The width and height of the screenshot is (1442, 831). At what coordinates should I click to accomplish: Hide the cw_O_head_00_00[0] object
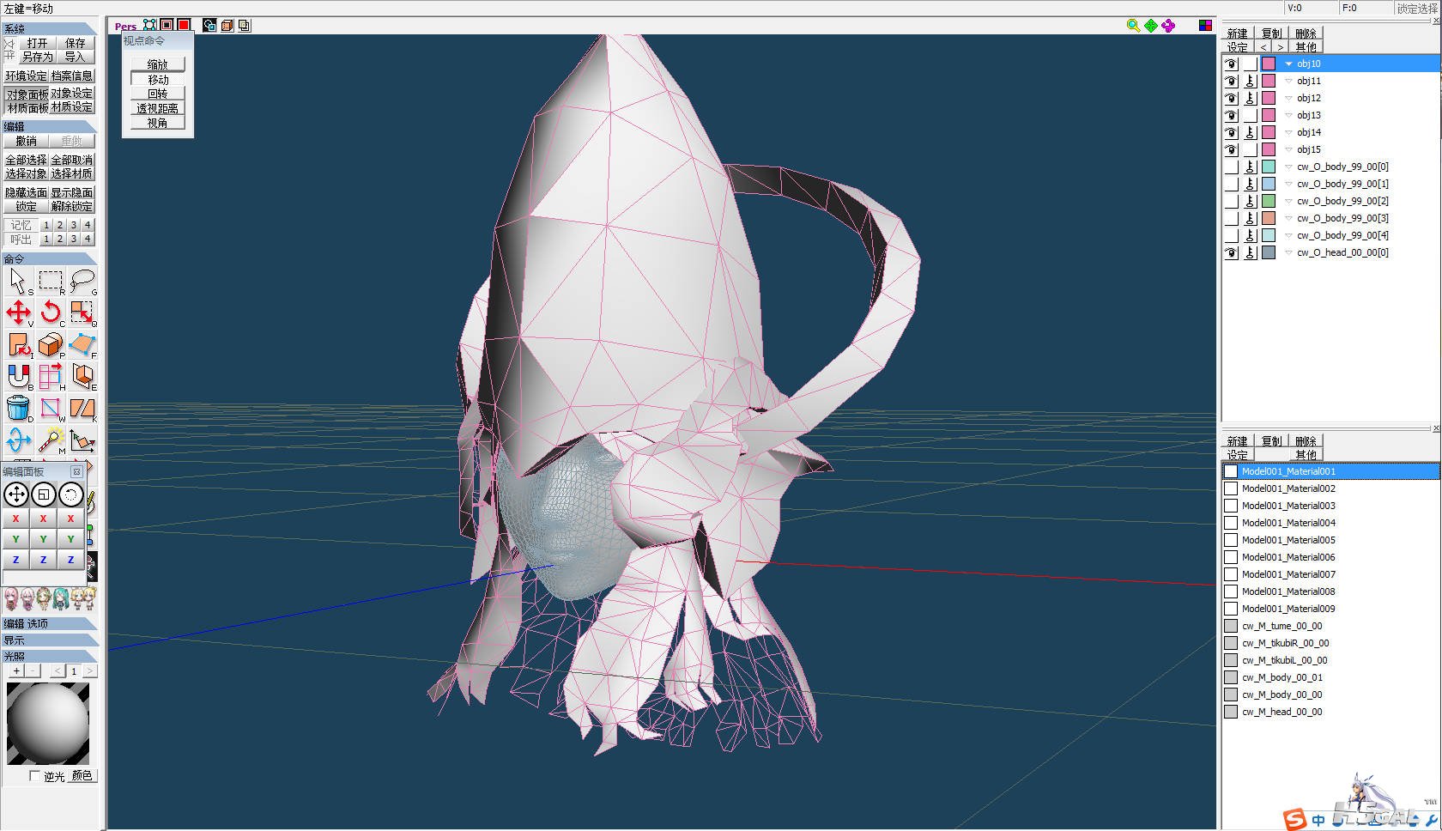tap(1231, 252)
